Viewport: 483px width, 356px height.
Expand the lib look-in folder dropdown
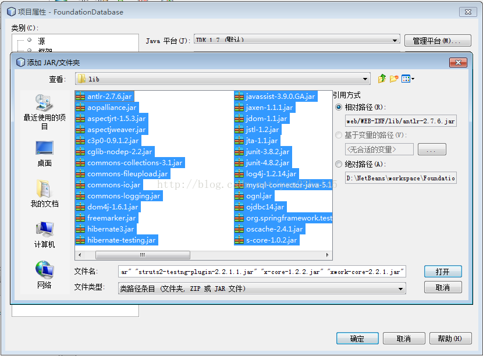tap(365, 79)
